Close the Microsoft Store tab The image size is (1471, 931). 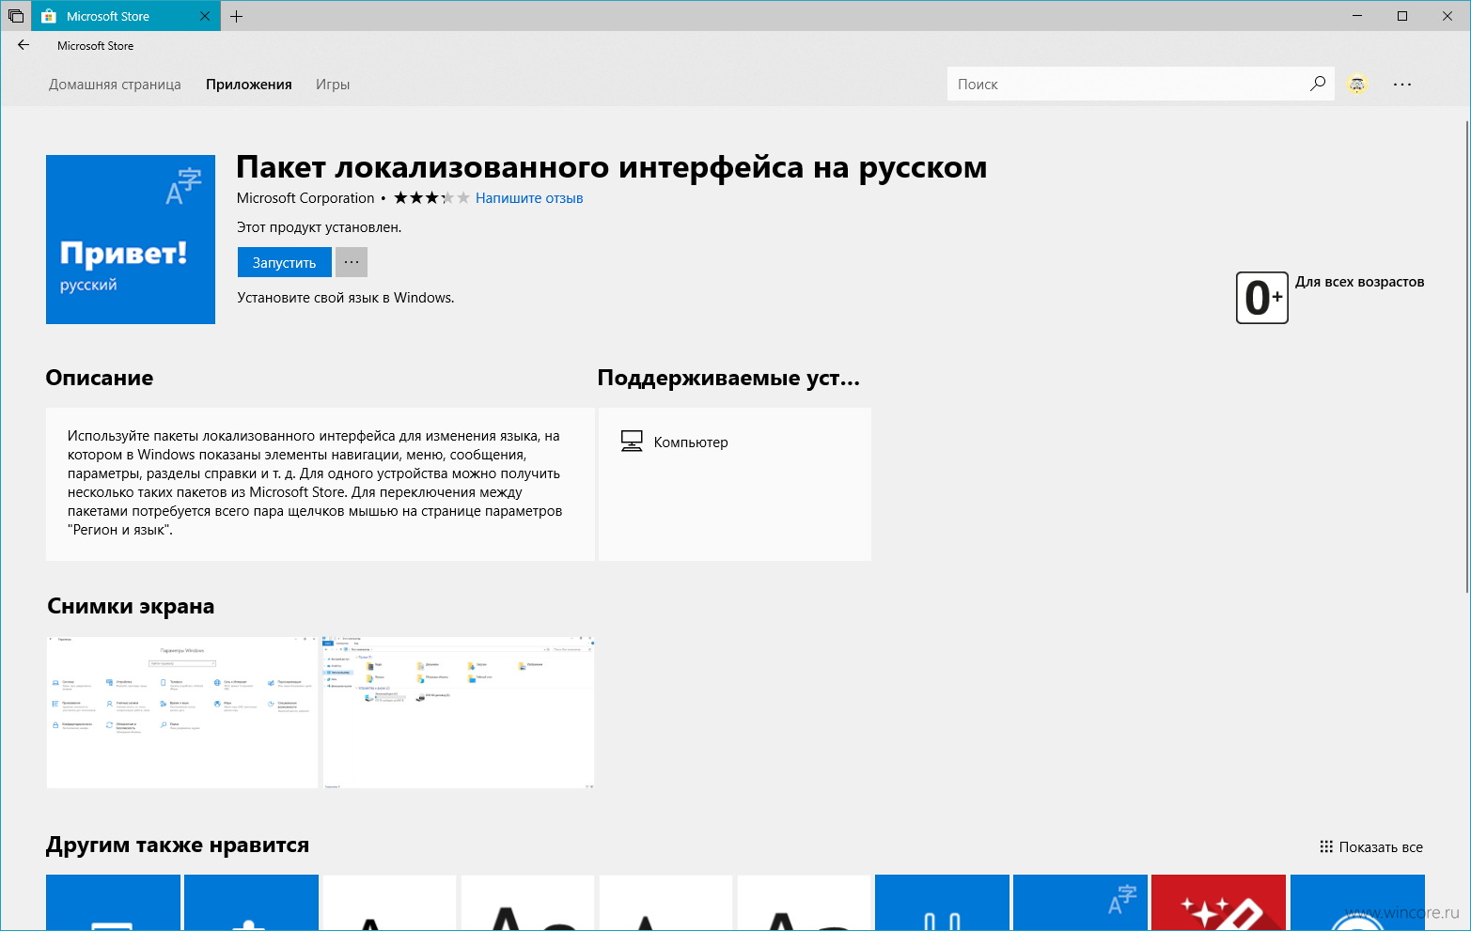pos(206,16)
